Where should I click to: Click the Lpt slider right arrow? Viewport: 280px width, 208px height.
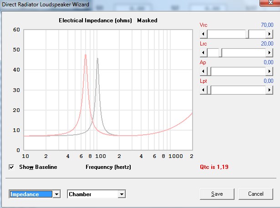[270, 90]
